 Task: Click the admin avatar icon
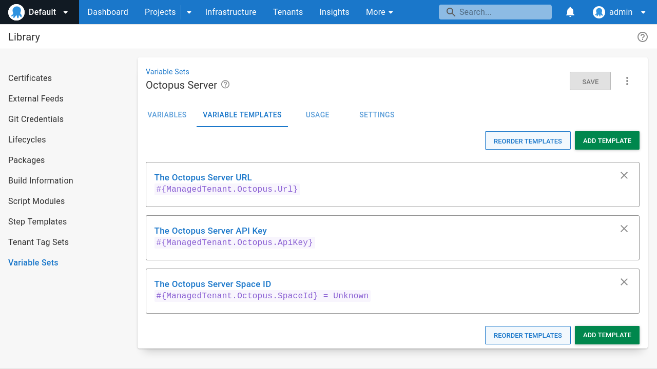click(x=598, y=12)
